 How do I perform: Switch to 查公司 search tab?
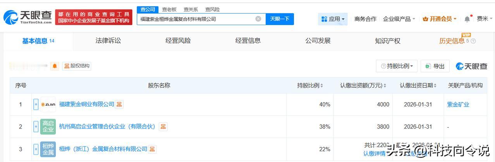[148, 9]
